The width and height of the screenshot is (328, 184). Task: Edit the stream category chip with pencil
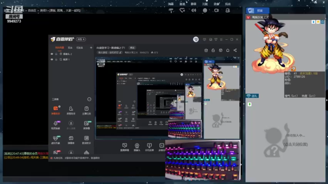click(x=110, y=53)
